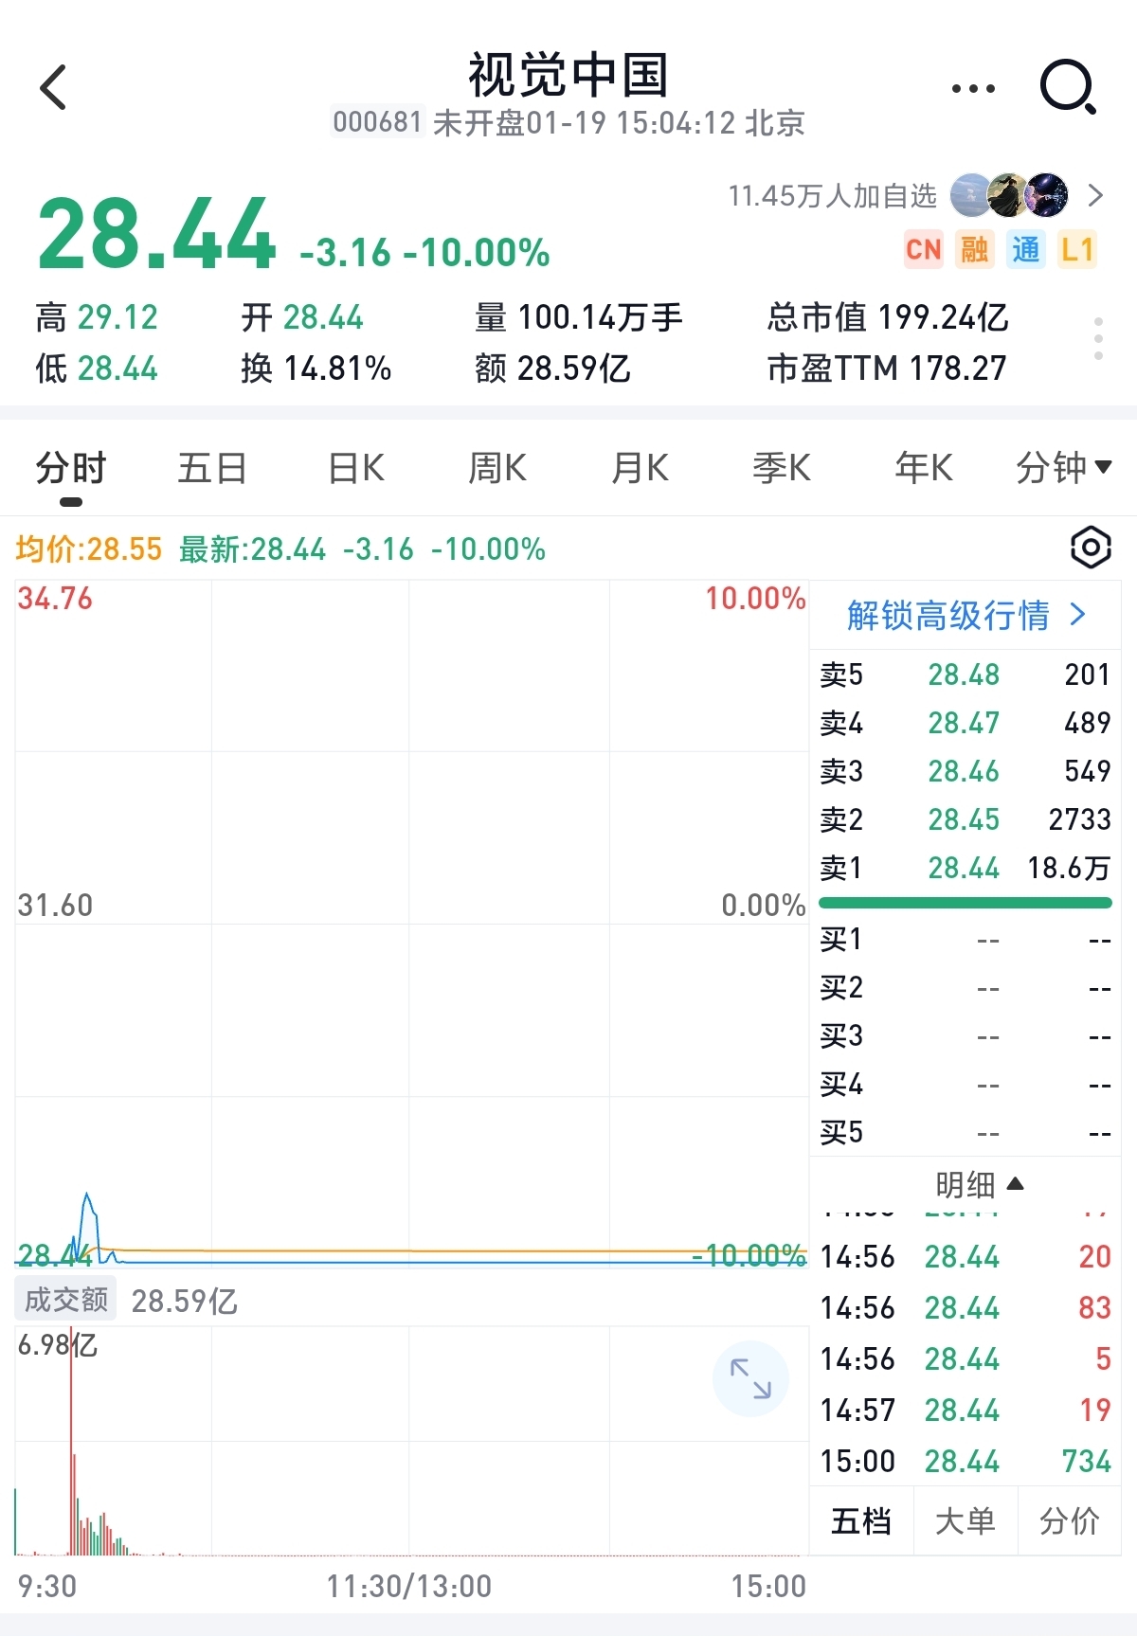The width and height of the screenshot is (1137, 1636).
Task: Tap the 买5 order row
Action: coord(965,1133)
